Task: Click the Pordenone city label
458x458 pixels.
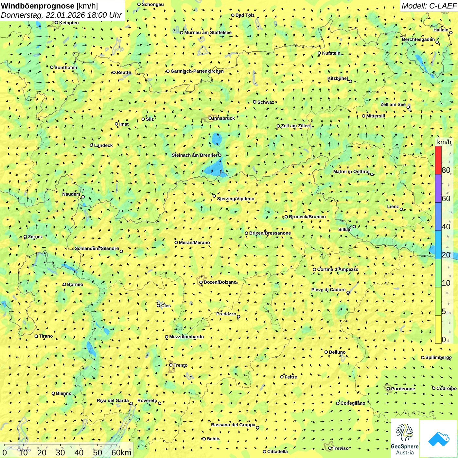Action: point(403,389)
